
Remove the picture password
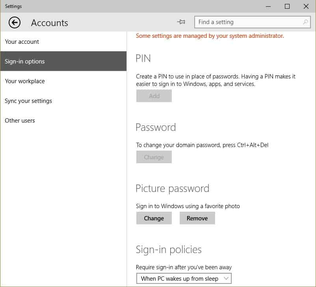(x=197, y=218)
